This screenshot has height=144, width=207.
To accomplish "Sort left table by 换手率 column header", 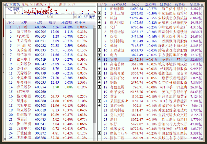I will [x=80, y=23].
